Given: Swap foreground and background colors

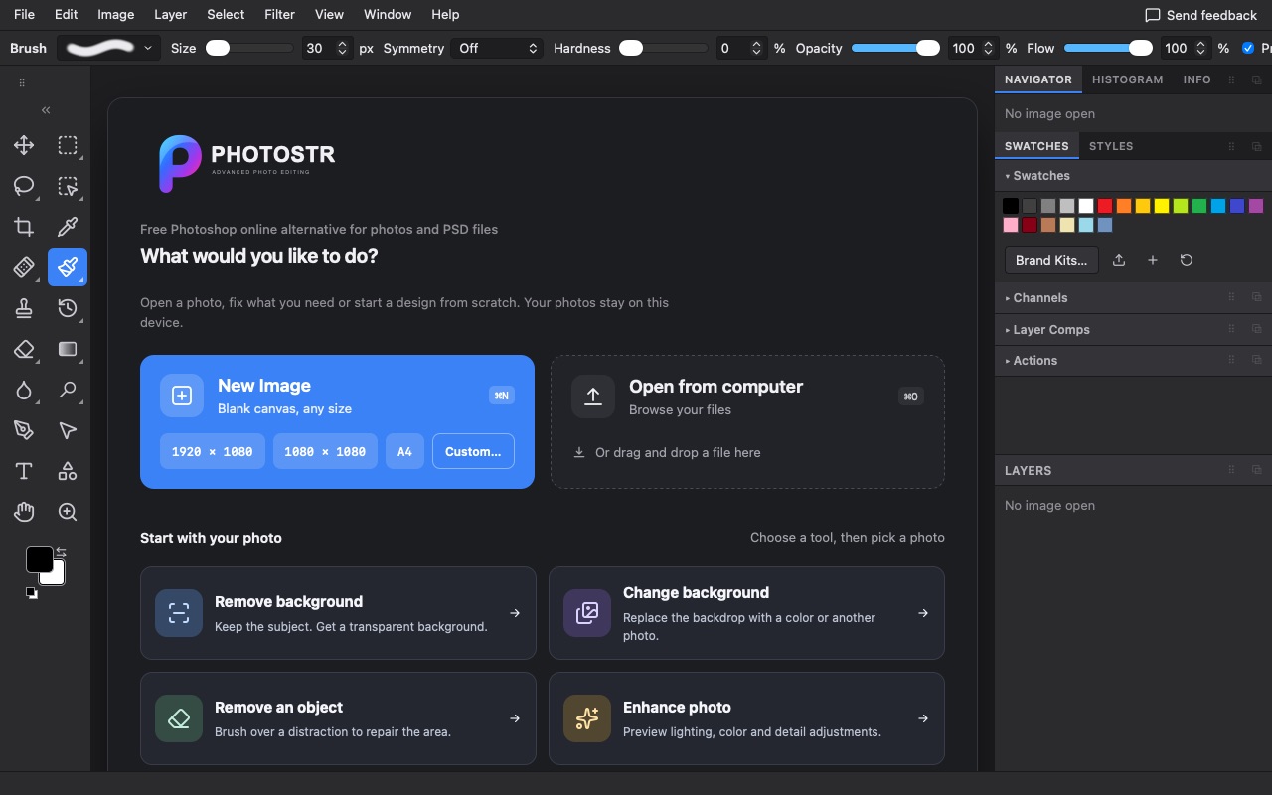Looking at the screenshot, I should click(61, 552).
